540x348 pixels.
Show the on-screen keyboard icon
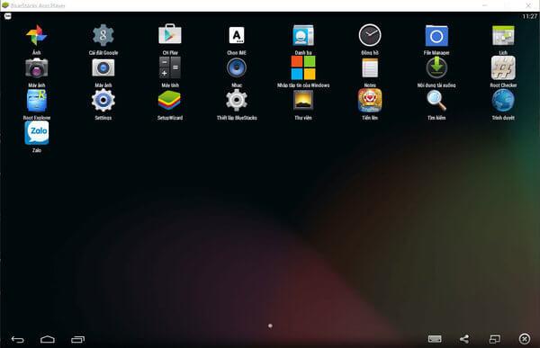pos(435,339)
